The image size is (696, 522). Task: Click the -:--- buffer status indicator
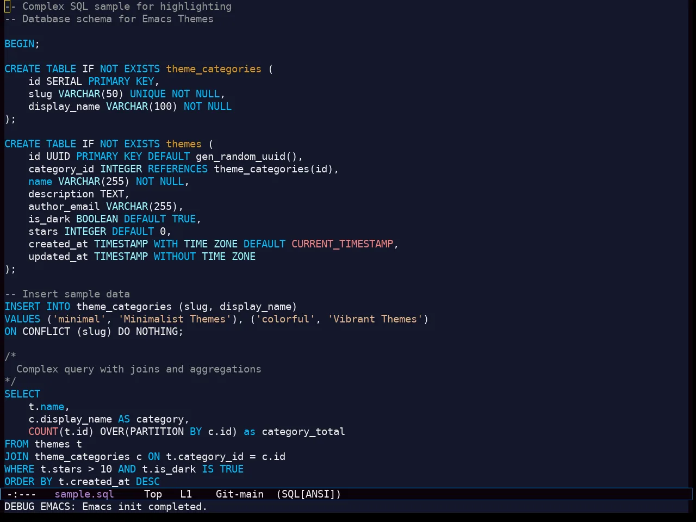[x=22, y=494]
